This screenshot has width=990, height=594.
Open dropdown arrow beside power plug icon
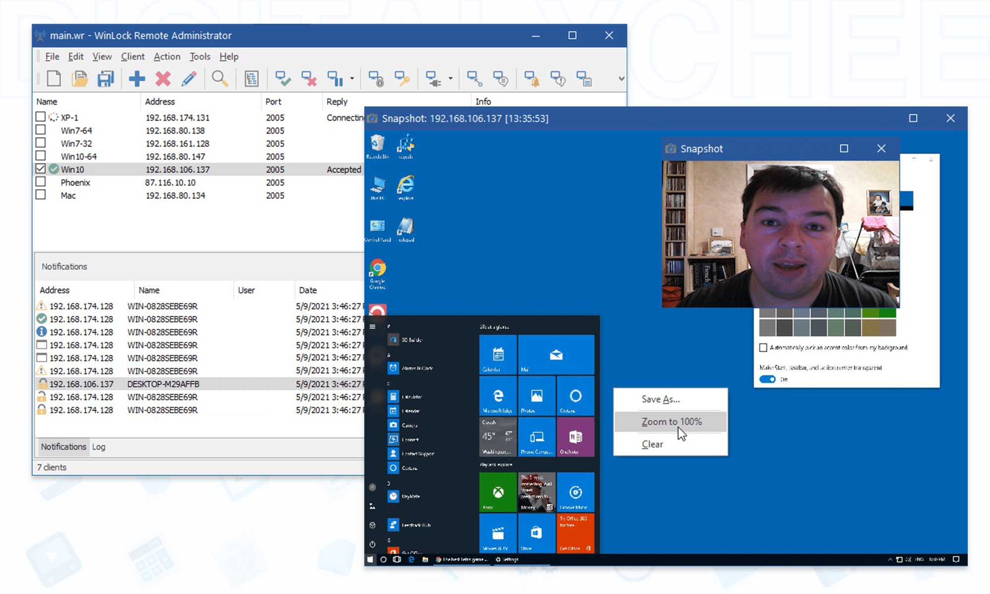click(x=450, y=79)
